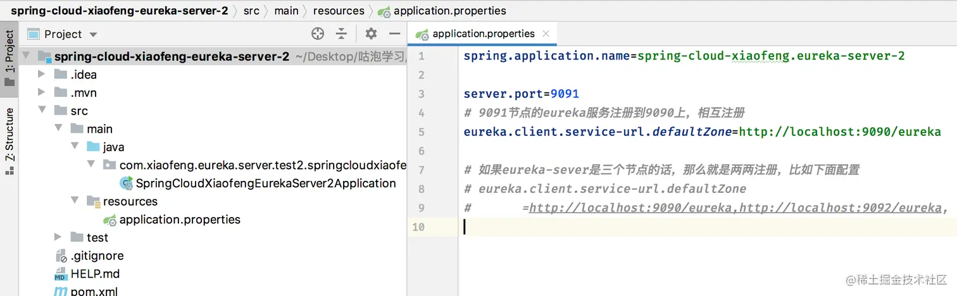
Task: Collapse the java source folder
Action: pos(75,147)
